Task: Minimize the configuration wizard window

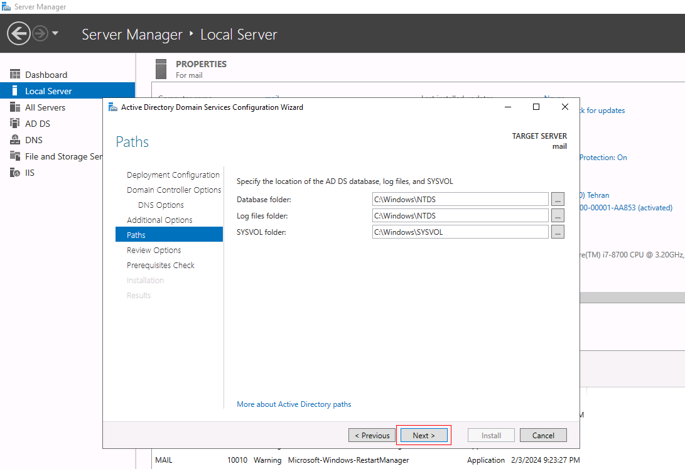Action: (508, 107)
